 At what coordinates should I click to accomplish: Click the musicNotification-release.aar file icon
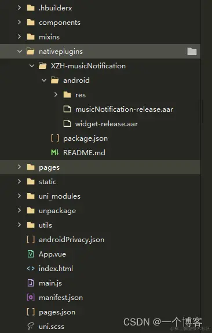67,109
